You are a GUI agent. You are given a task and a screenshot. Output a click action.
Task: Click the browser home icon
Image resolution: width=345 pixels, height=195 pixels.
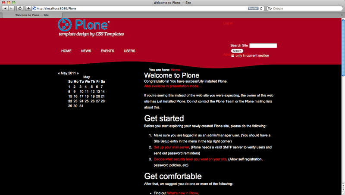(x=20, y=8)
